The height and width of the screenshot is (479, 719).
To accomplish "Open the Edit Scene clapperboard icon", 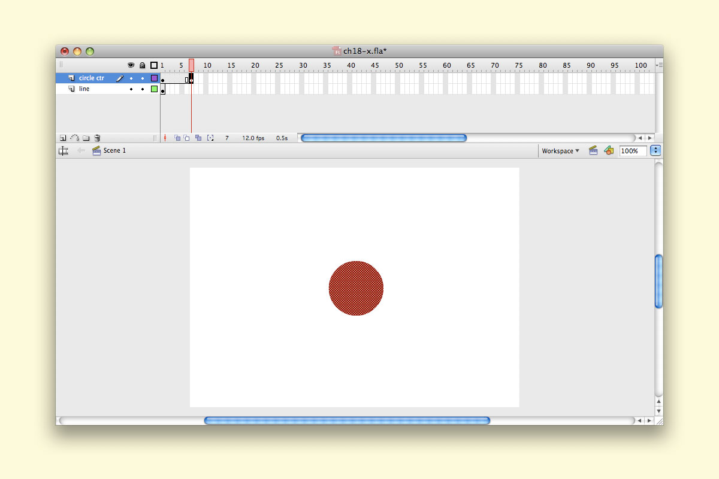I will point(593,151).
